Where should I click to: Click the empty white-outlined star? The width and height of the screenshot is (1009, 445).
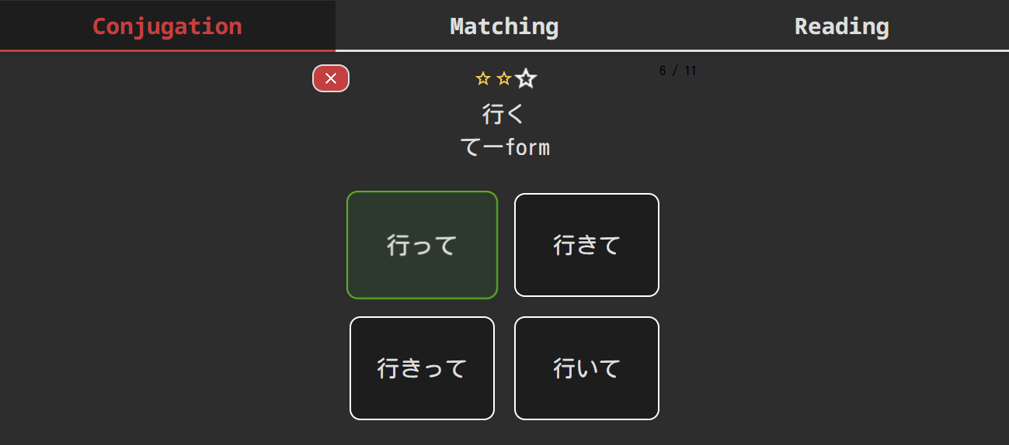click(527, 78)
